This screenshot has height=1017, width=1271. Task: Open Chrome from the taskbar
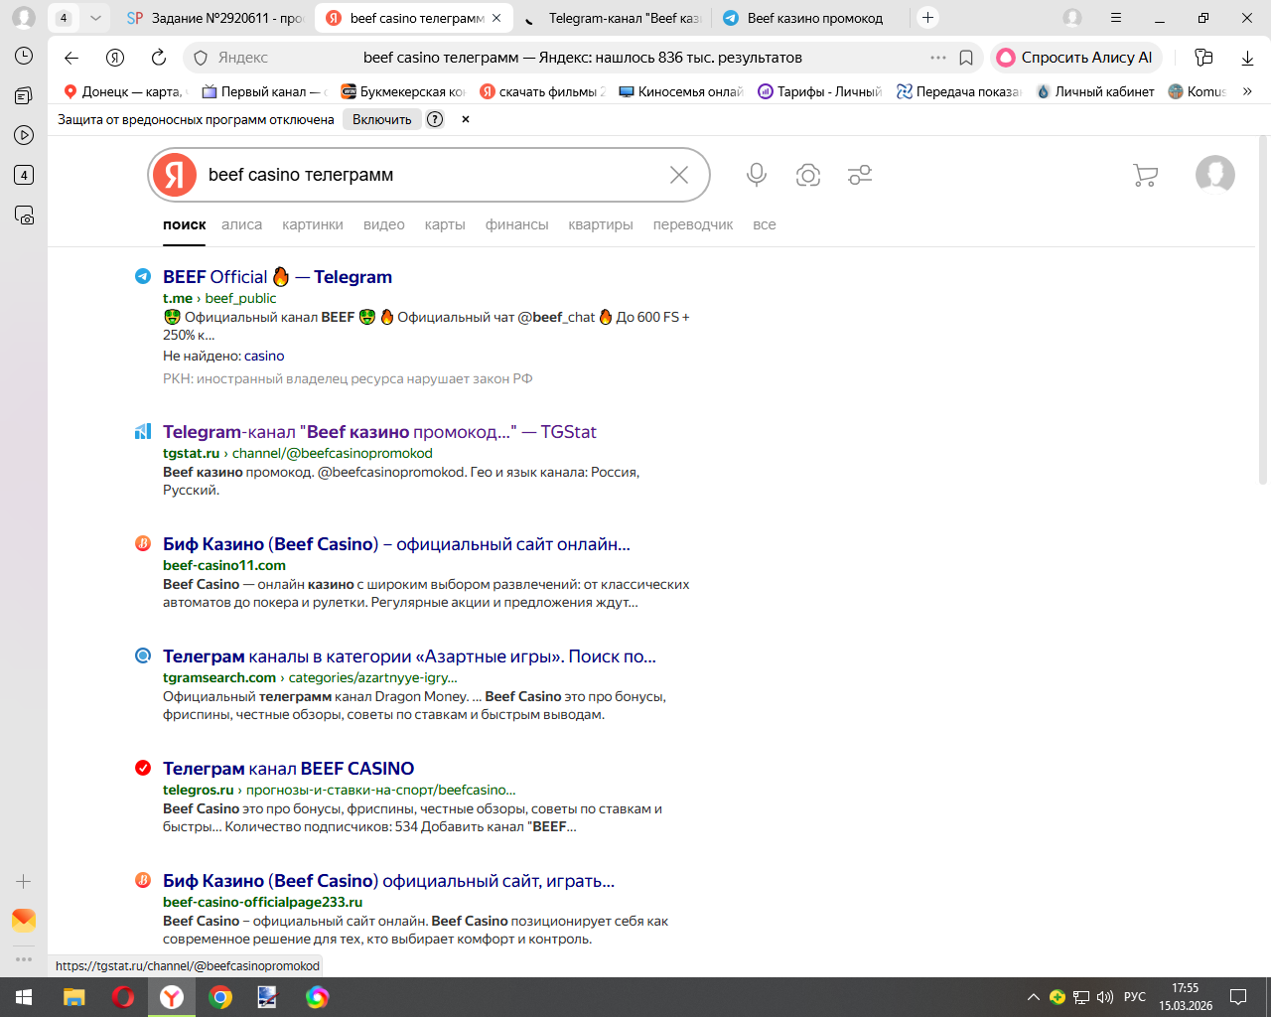[220, 997]
